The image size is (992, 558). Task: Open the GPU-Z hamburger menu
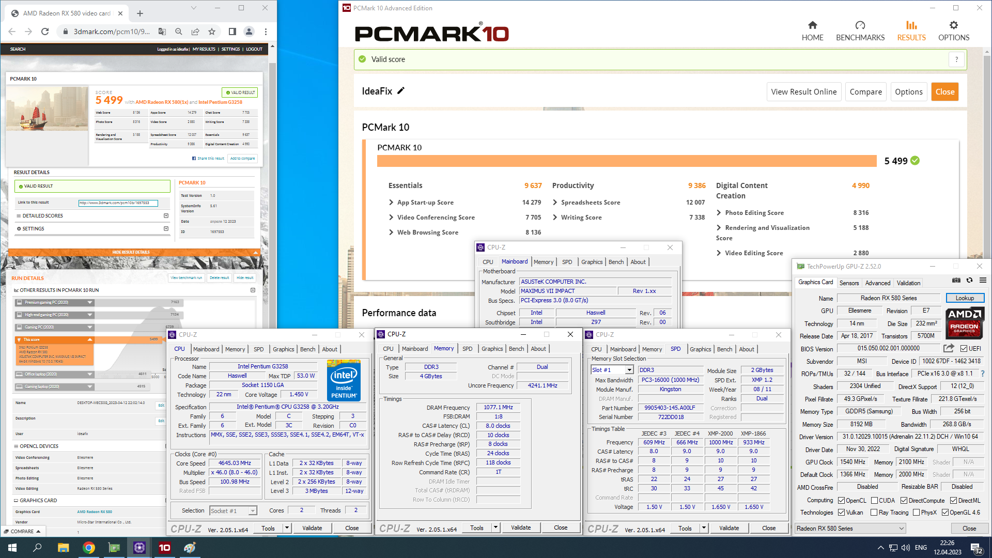pyautogui.click(x=983, y=281)
